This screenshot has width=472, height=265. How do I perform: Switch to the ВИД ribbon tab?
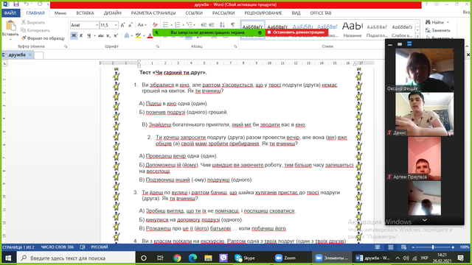click(296, 13)
